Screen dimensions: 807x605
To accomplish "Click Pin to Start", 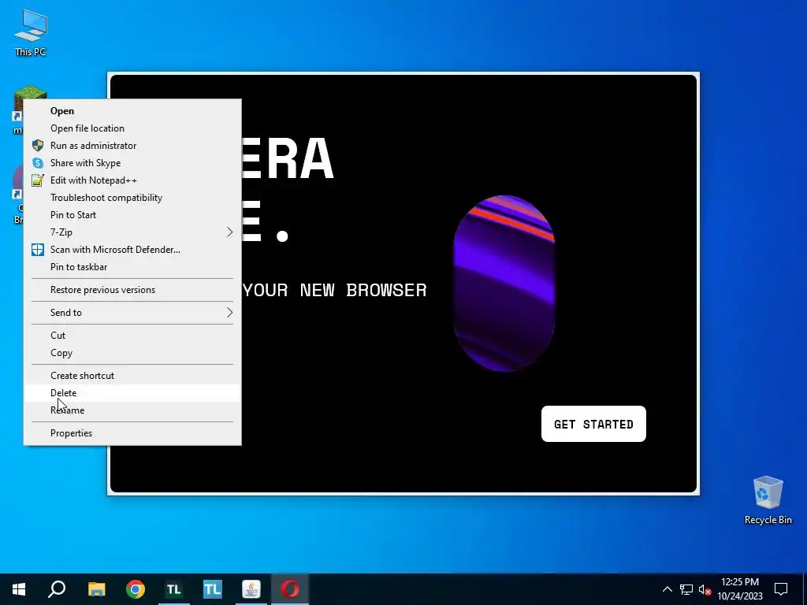I will [x=132, y=214].
